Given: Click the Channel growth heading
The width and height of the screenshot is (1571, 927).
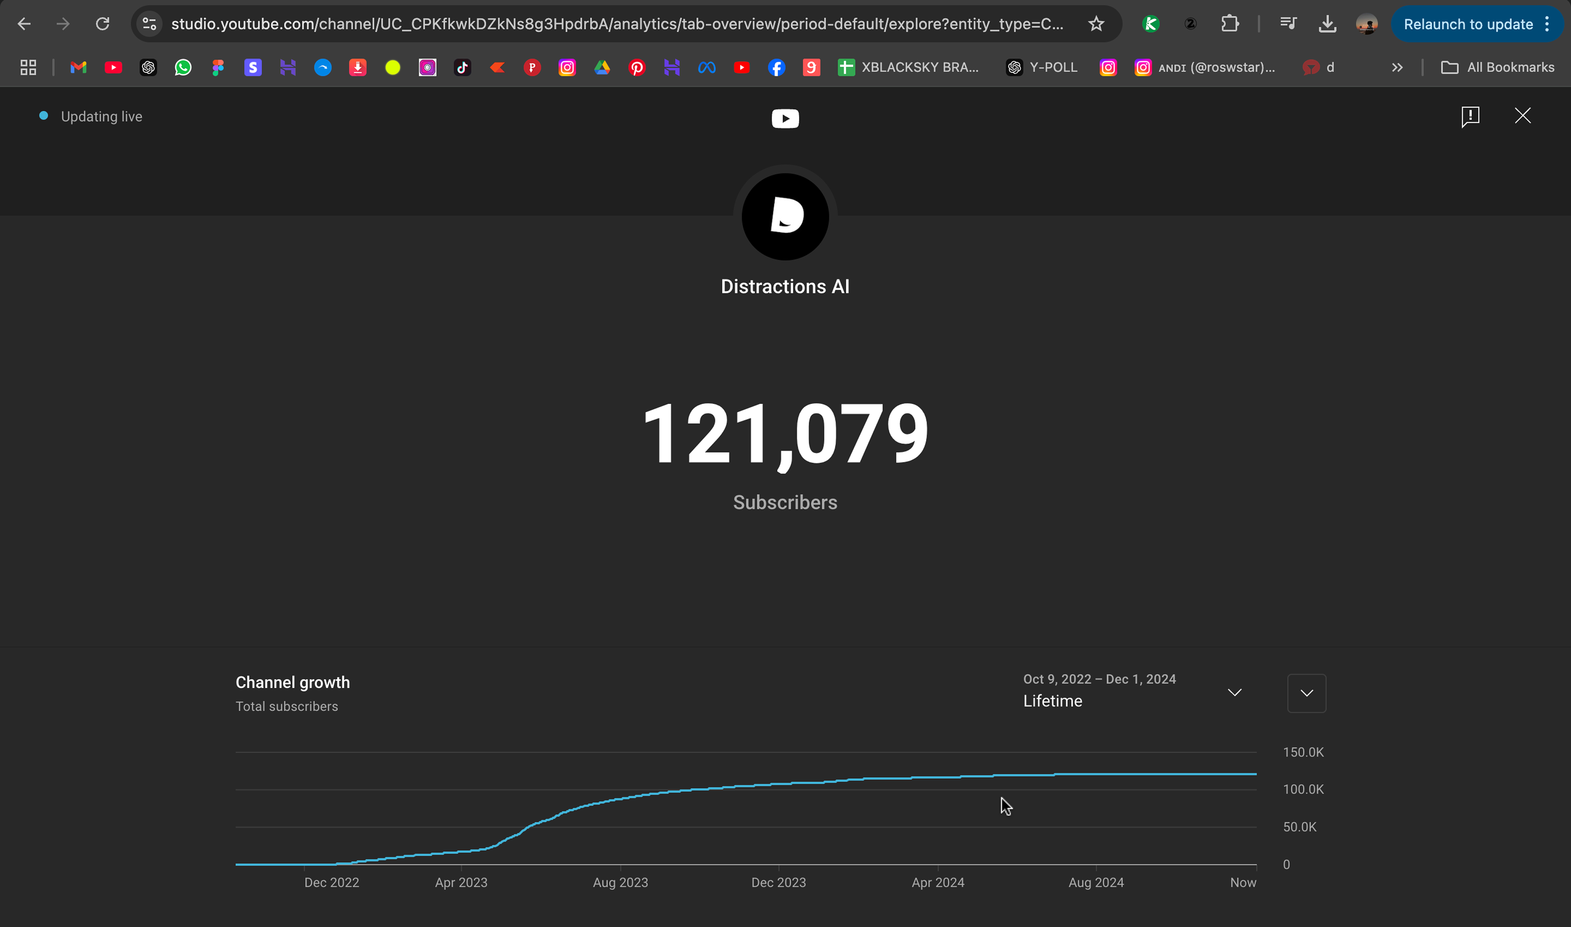Looking at the screenshot, I should [x=293, y=682].
